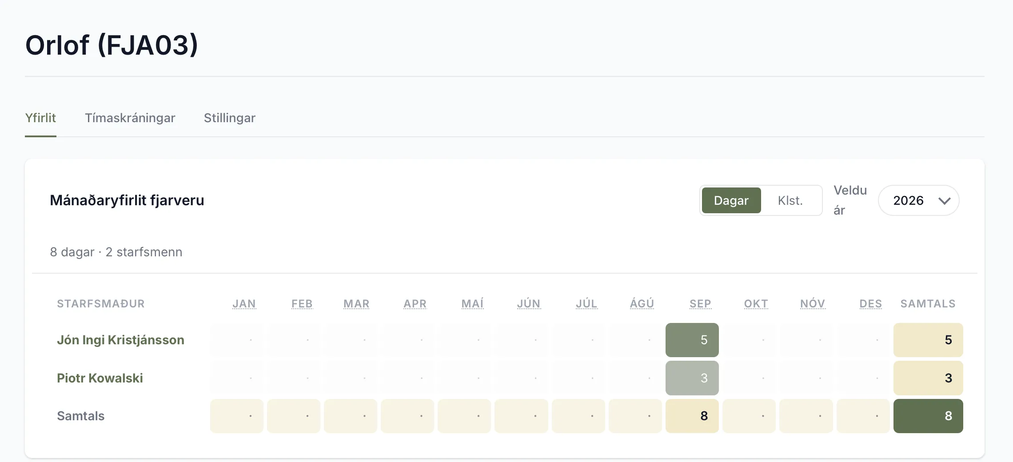Open Piotr Kowalski employee link
The height and width of the screenshot is (462, 1013).
(100, 378)
